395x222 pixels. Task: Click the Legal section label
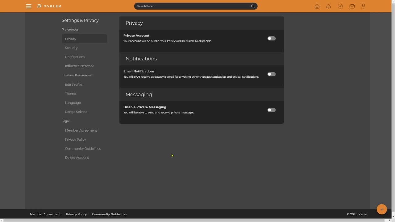coord(65,121)
